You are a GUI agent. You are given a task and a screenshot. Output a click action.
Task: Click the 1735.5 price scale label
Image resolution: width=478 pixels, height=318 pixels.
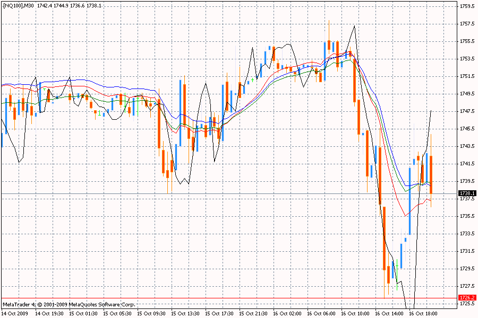(467, 216)
